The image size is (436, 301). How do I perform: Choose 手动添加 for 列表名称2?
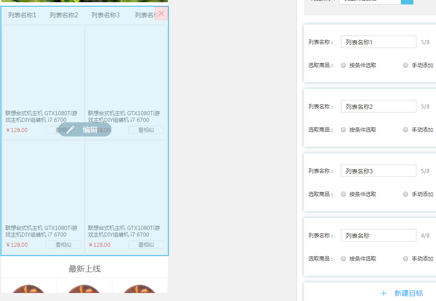click(x=406, y=130)
